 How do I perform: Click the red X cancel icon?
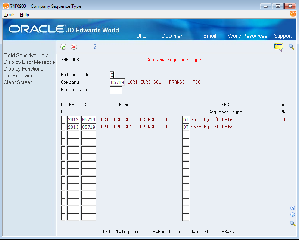74,47
